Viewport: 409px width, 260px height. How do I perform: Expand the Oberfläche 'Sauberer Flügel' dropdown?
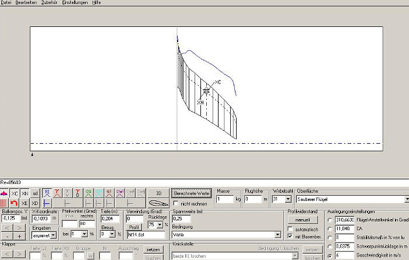[x=405, y=199]
